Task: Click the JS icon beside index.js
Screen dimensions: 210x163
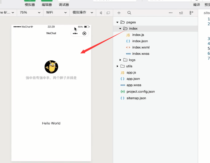Action: coord(128,35)
